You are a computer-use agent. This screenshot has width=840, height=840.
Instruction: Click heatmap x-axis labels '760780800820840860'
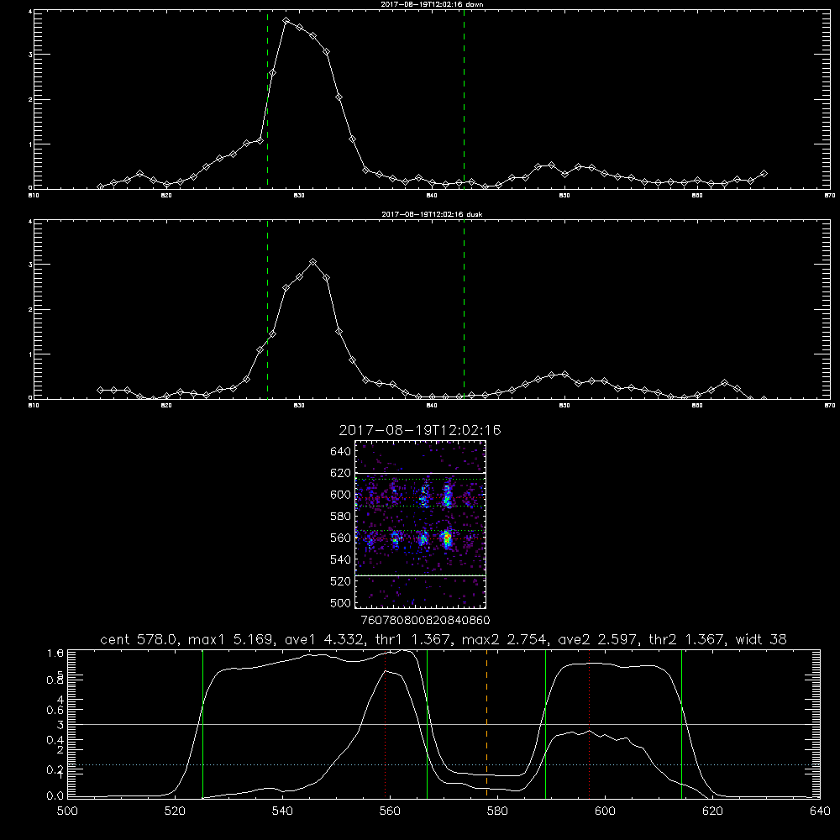coord(425,620)
